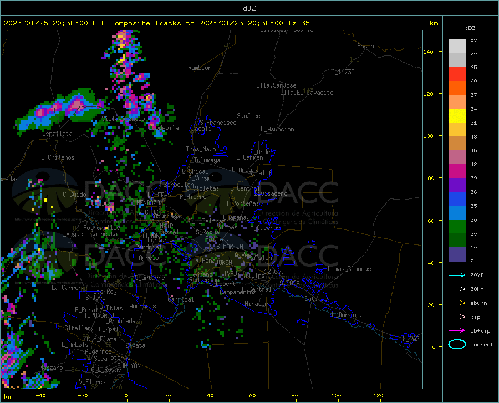Image resolution: width=499 pixels, height=403 pixels.
Task: Click the 'Tz 35' header text
Action: click(x=298, y=23)
